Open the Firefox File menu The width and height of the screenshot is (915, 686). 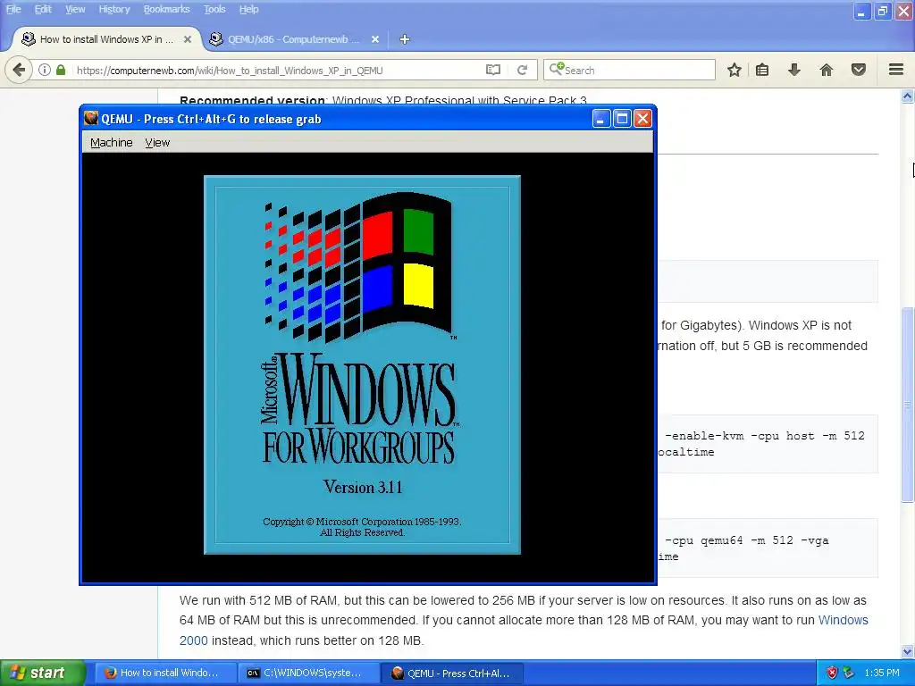[x=13, y=9]
